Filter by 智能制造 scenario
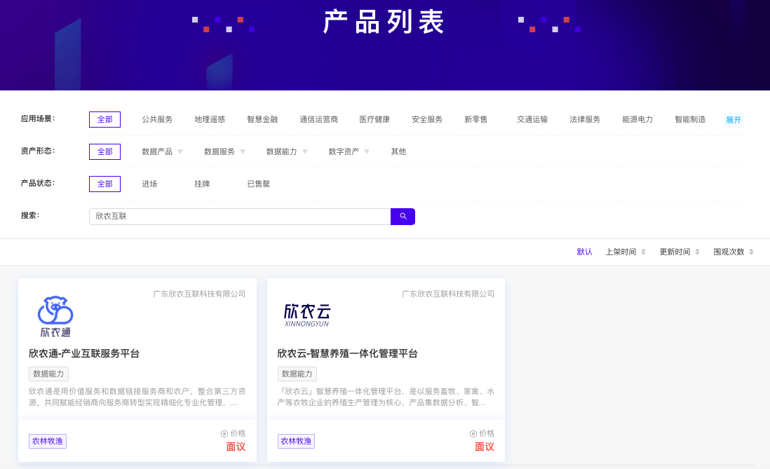 coord(689,119)
